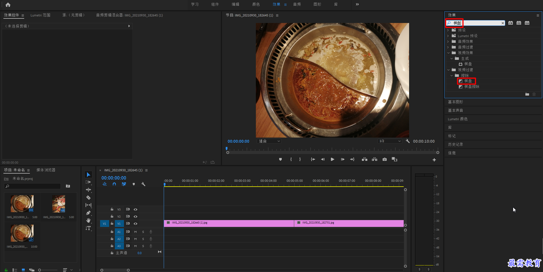The width and height of the screenshot is (543, 272).
Task: Open the Lumetri 颜色 panel
Action: [x=457, y=119]
